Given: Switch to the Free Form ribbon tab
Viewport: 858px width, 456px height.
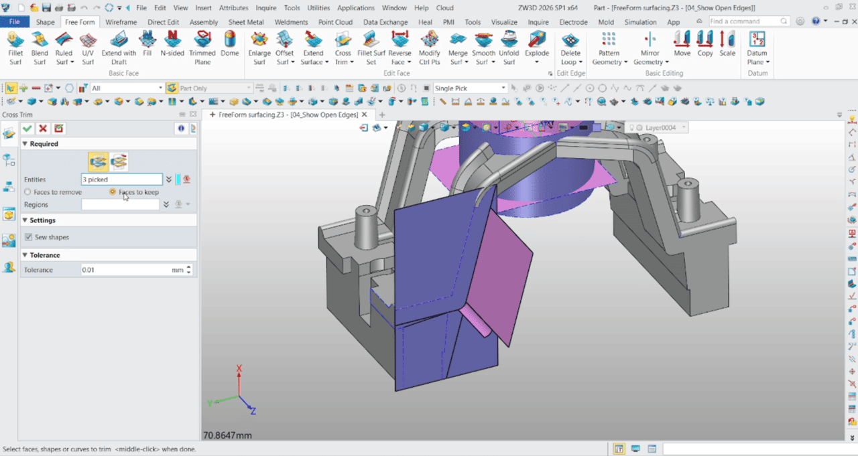Looking at the screenshot, I should (x=80, y=21).
